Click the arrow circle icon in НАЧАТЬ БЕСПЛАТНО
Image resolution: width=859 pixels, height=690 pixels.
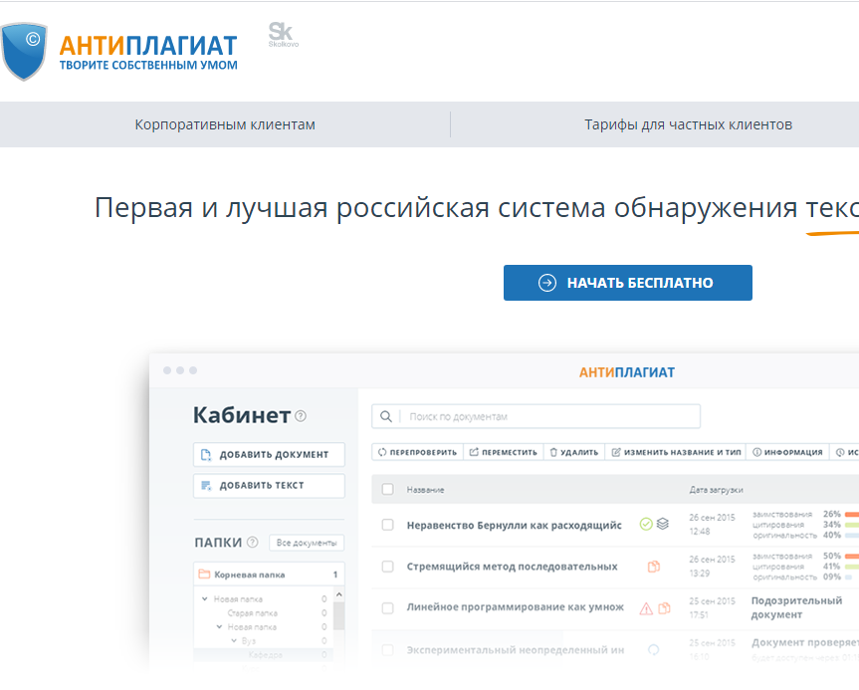click(547, 283)
